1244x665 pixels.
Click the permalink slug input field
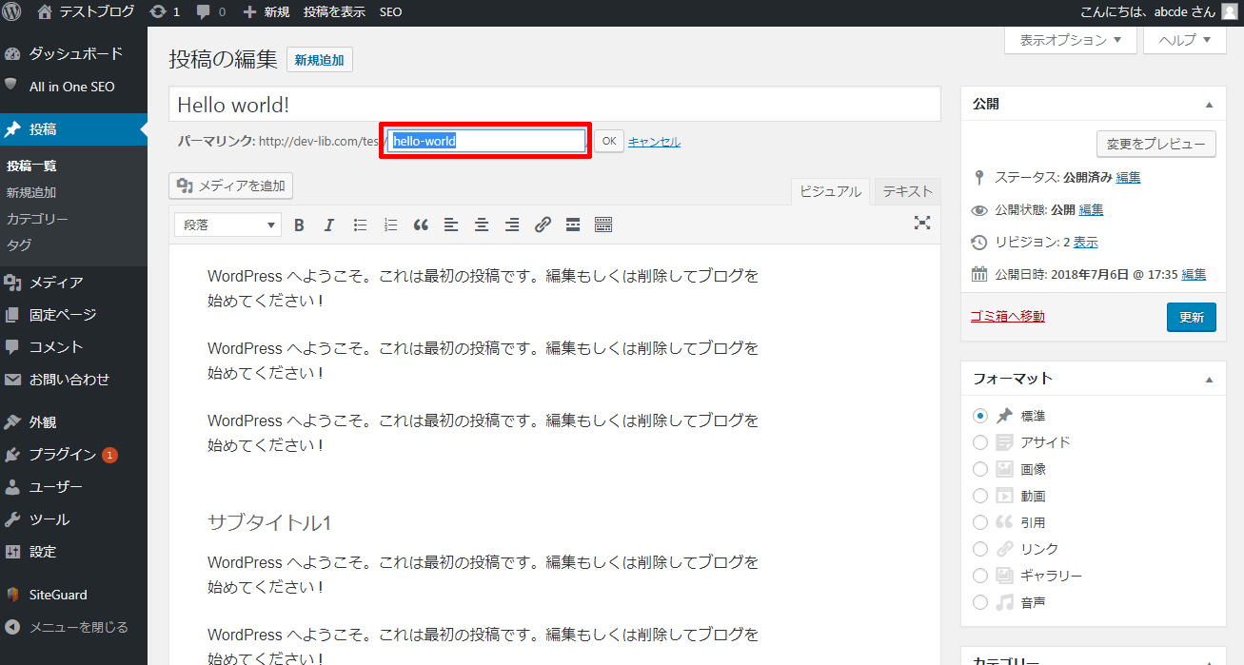tap(486, 141)
